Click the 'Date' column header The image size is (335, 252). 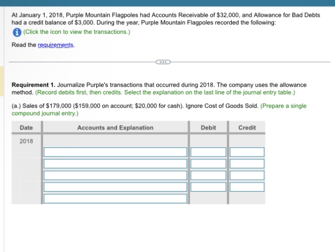[26, 127]
